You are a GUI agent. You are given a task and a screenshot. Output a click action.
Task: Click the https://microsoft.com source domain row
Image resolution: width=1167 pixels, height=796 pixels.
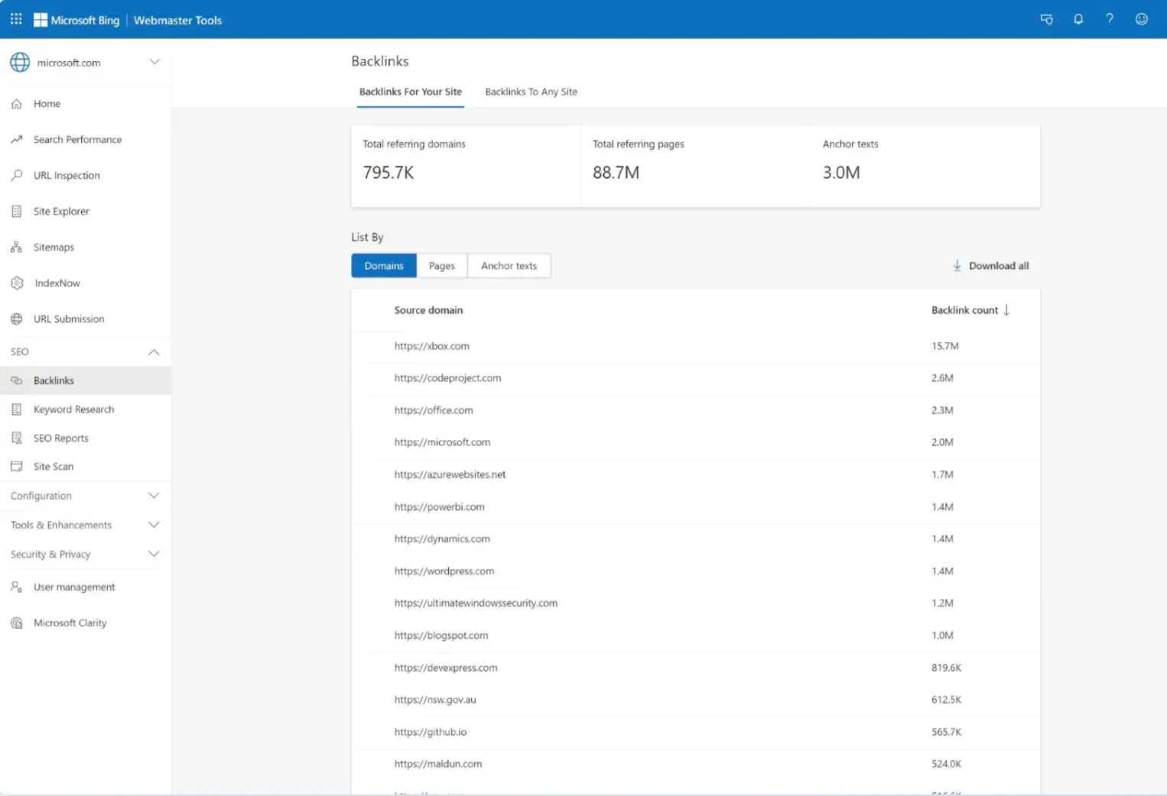click(x=696, y=442)
